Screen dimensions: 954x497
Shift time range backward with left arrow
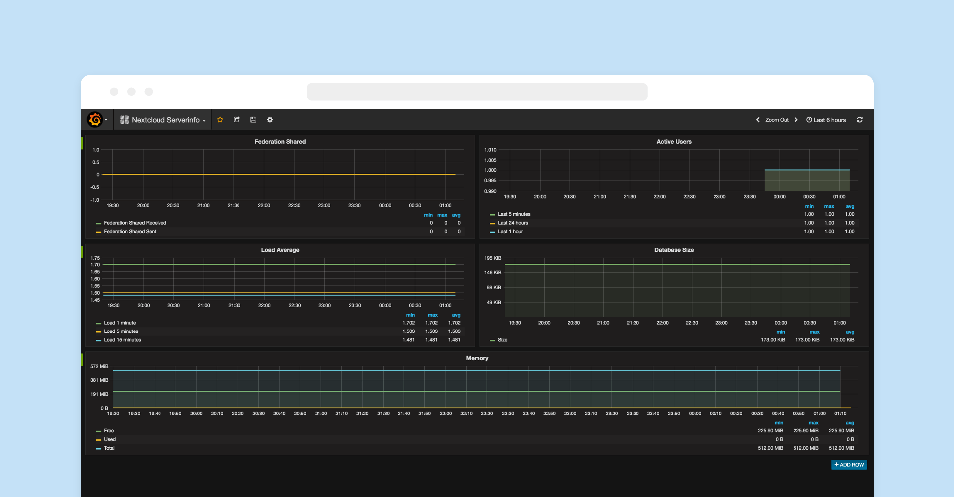coord(758,120)
